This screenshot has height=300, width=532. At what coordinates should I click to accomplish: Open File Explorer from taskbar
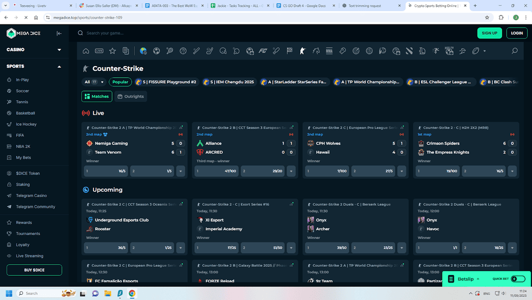point(107,294)
